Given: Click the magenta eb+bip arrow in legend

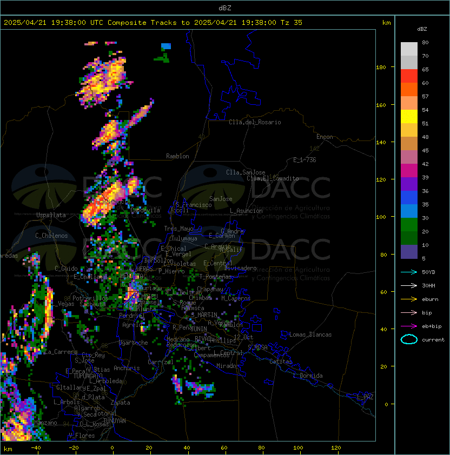Looking at the screenshot, I should (x=409, y=326).
